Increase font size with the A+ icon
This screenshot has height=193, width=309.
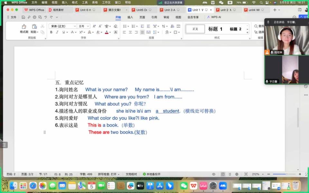point(94,26)
